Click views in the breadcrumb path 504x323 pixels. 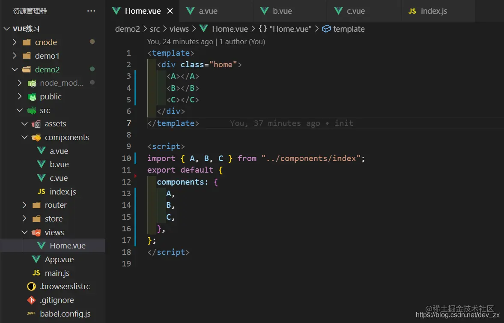tap(179, 29)
